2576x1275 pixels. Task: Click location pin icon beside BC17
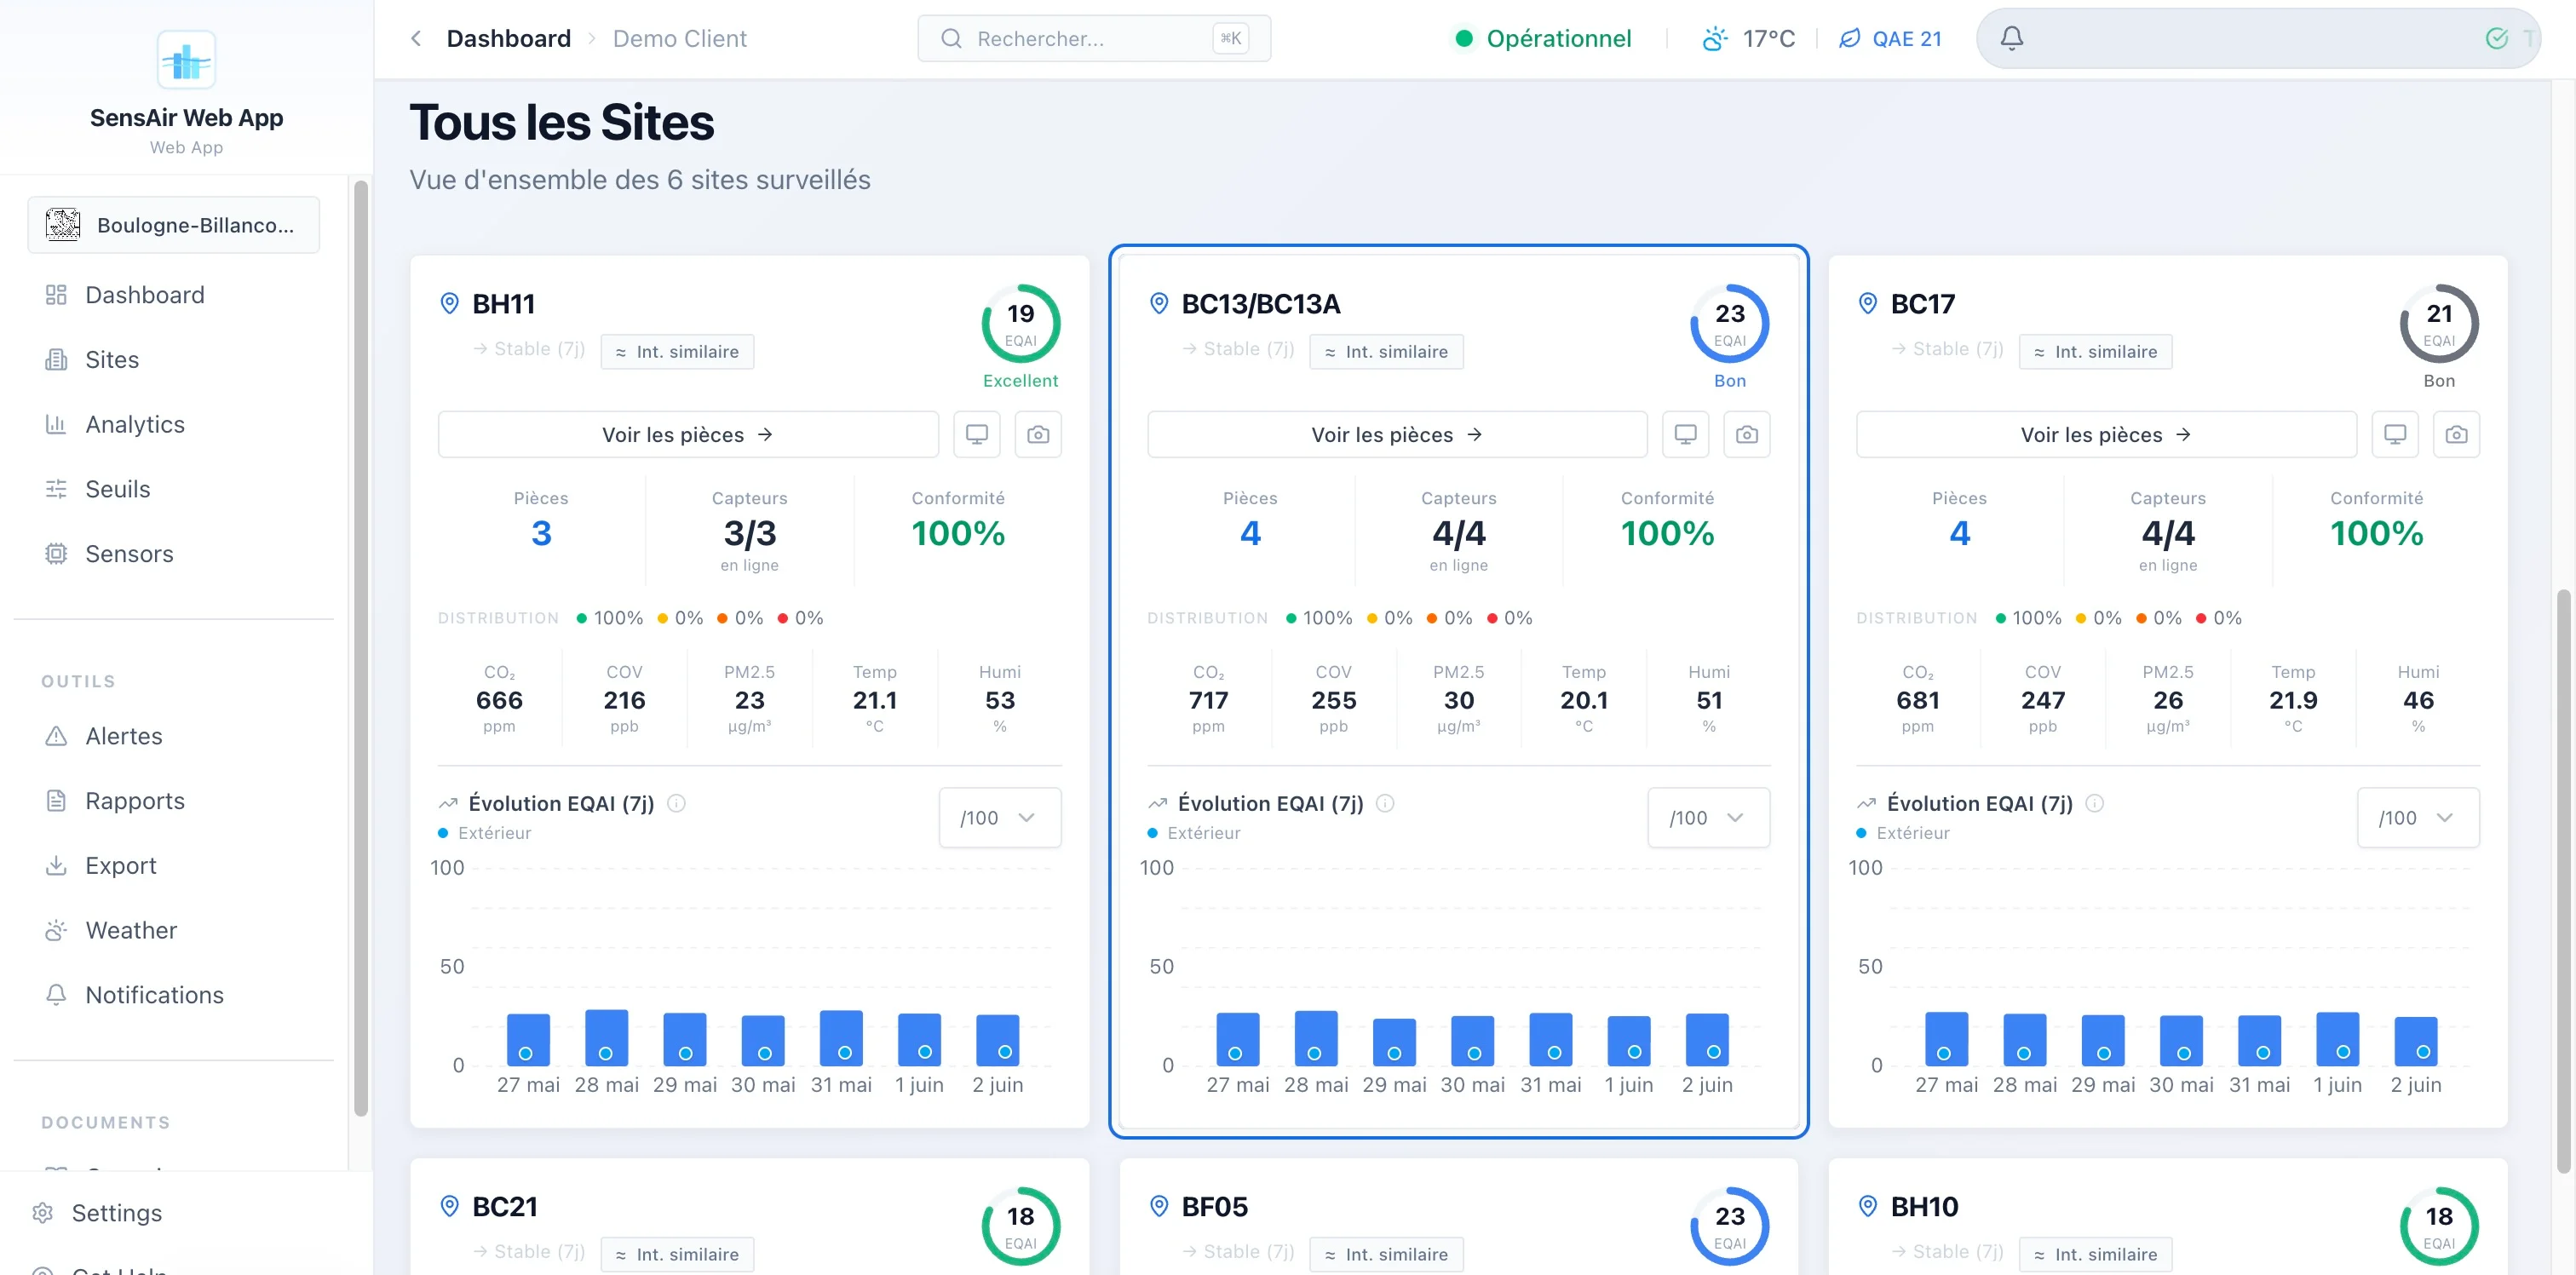(x=1867, y=303)
